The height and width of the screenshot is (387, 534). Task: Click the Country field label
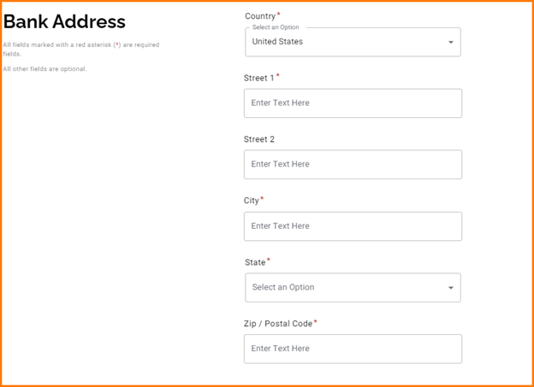tap(260, 16)
